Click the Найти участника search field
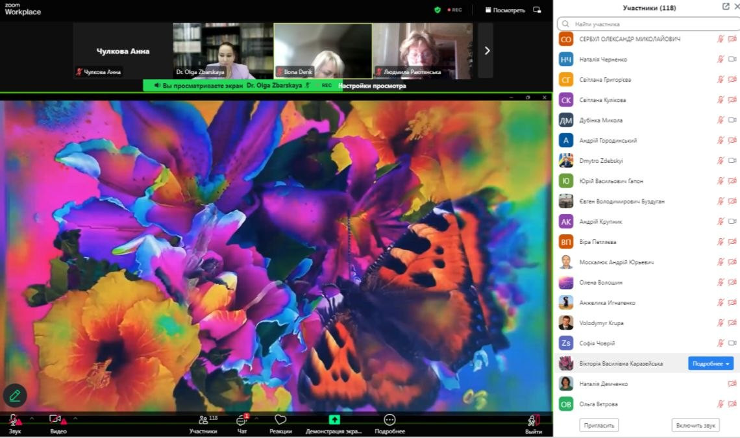This screenshot has width=740, height=438. coord(649,24)
